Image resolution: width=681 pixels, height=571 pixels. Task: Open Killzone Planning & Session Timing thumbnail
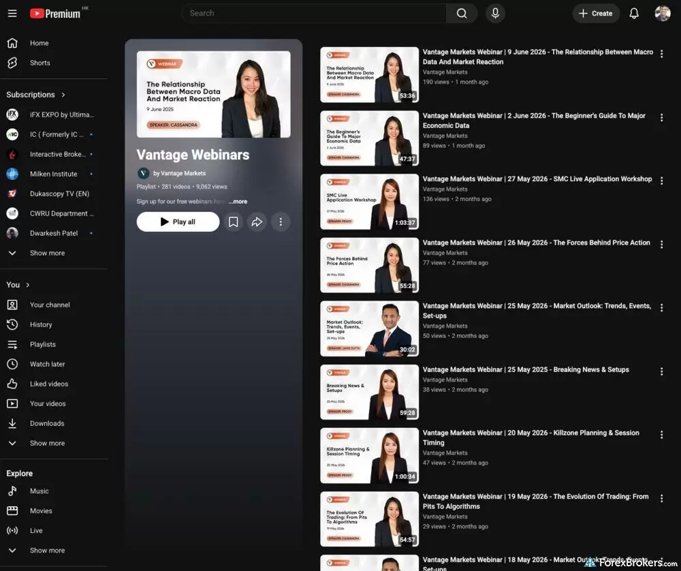pos(370,456)
